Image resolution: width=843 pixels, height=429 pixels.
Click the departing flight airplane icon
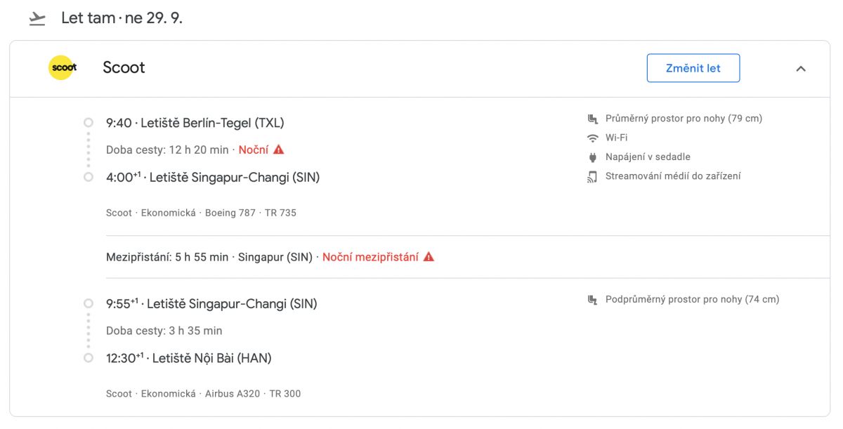coord(37,19)
